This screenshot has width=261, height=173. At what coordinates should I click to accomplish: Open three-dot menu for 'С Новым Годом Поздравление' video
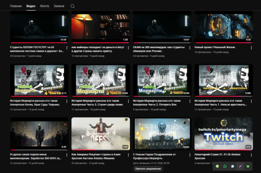coord(190,155)
